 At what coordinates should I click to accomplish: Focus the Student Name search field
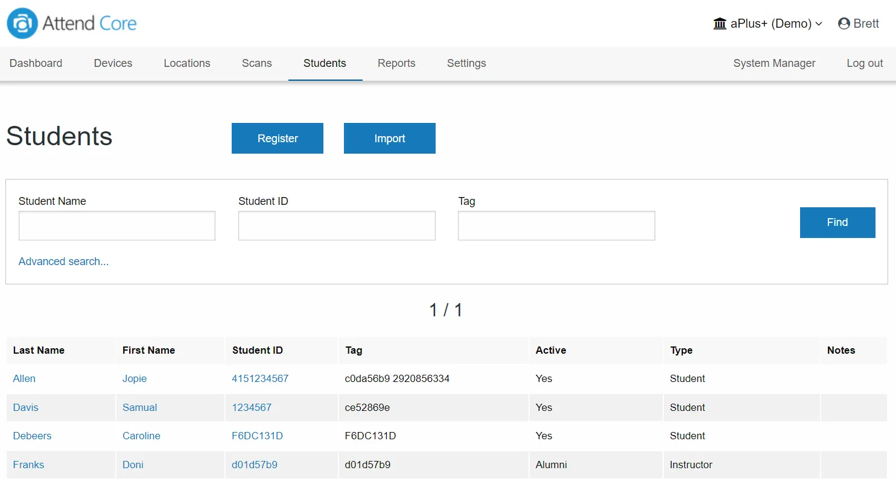click(x=117, y=226)
